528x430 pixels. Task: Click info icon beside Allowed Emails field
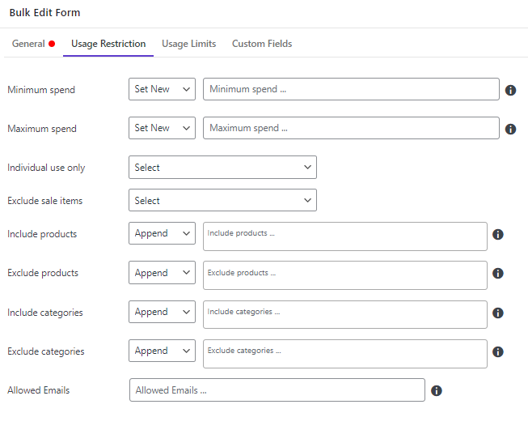tap(437, 390)
